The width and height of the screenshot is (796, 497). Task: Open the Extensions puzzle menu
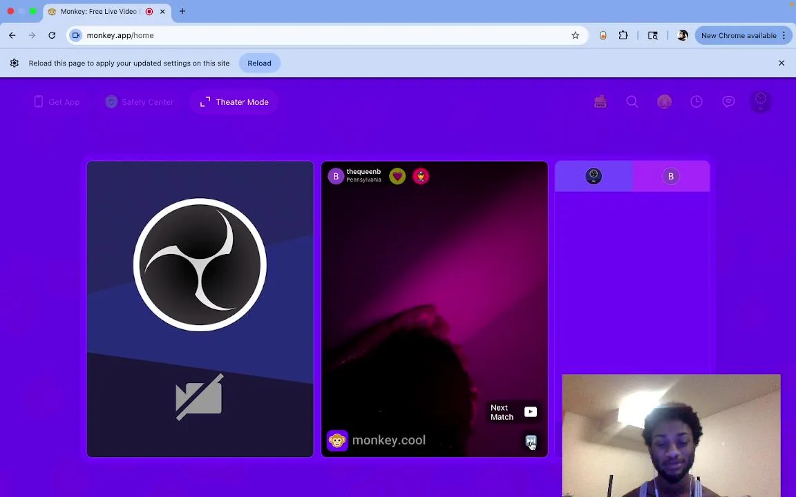click(623, 35)
